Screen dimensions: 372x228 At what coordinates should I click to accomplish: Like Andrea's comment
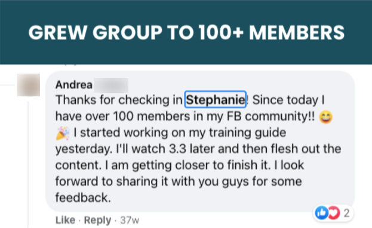coord(65,220)
